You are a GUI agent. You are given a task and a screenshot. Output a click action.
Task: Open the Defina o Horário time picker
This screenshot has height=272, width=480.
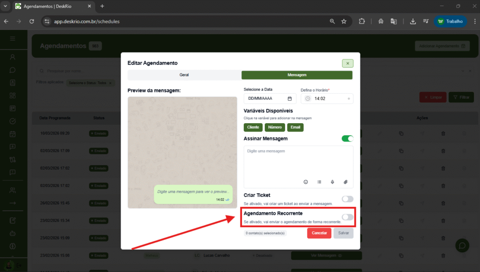pos(327,98)
